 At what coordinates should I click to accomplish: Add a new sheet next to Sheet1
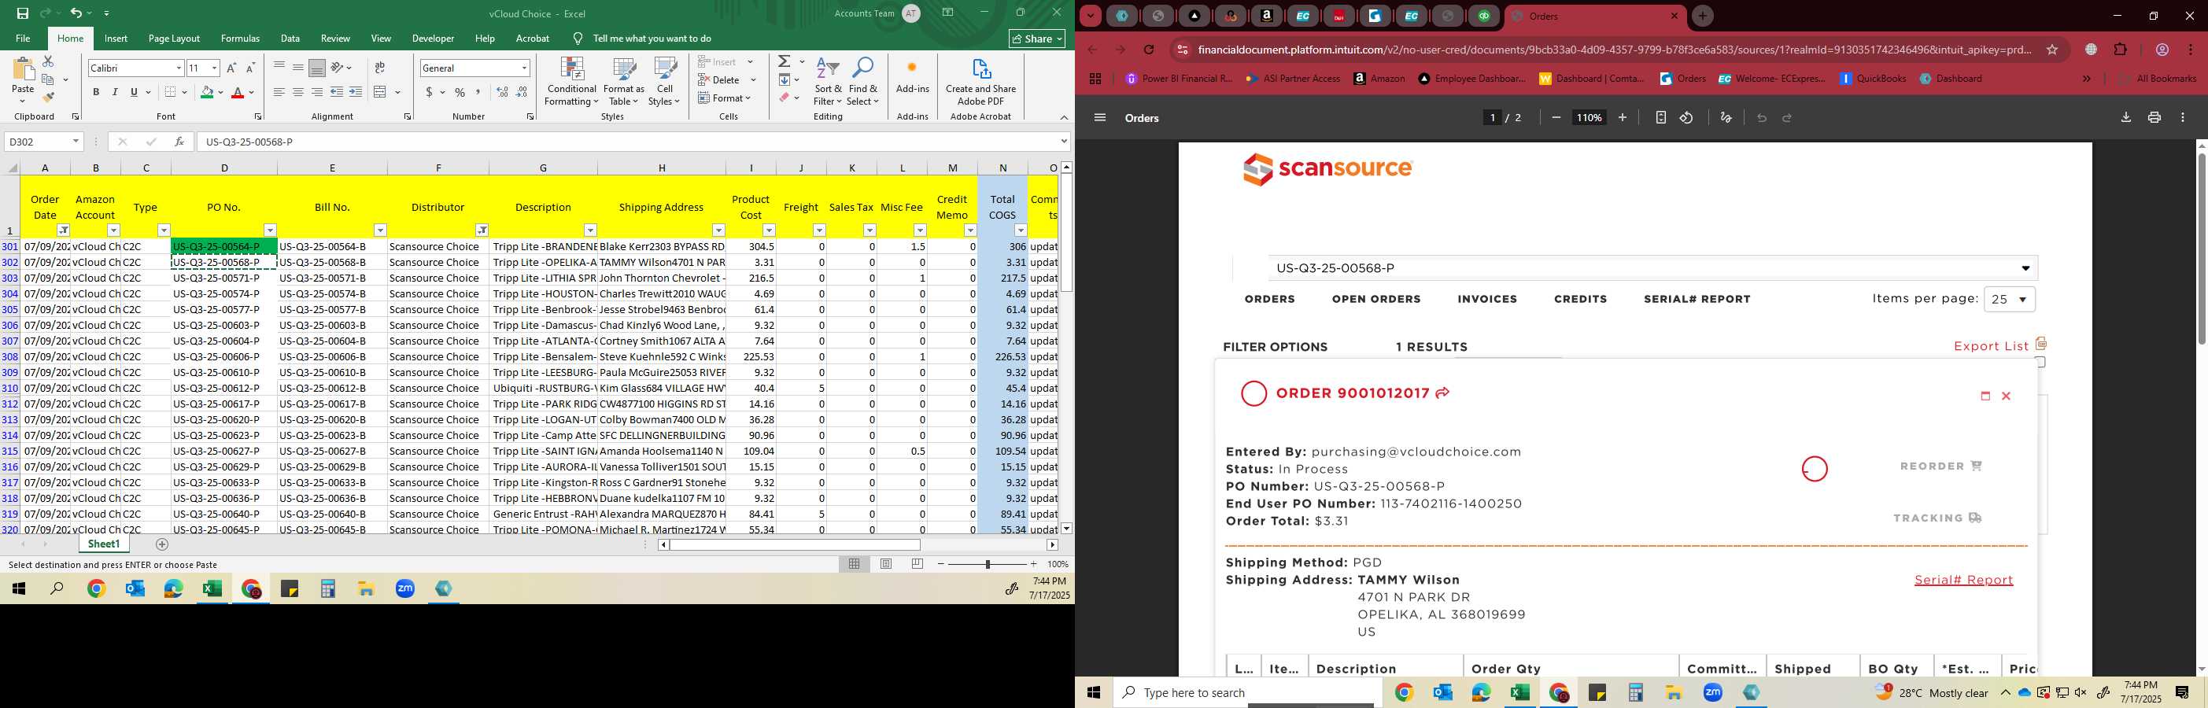162,544
